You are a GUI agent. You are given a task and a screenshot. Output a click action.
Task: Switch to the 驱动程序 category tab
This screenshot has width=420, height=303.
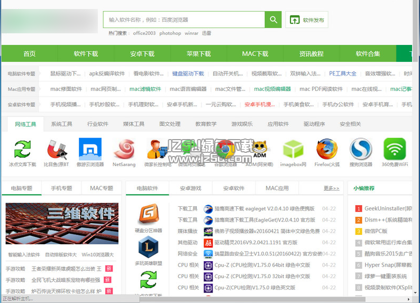tap(314, 124)
